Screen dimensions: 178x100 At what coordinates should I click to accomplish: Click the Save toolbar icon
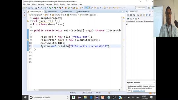[29, 8]
